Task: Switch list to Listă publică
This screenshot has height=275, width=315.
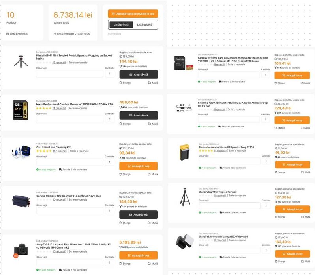Action: pos(145,25)
